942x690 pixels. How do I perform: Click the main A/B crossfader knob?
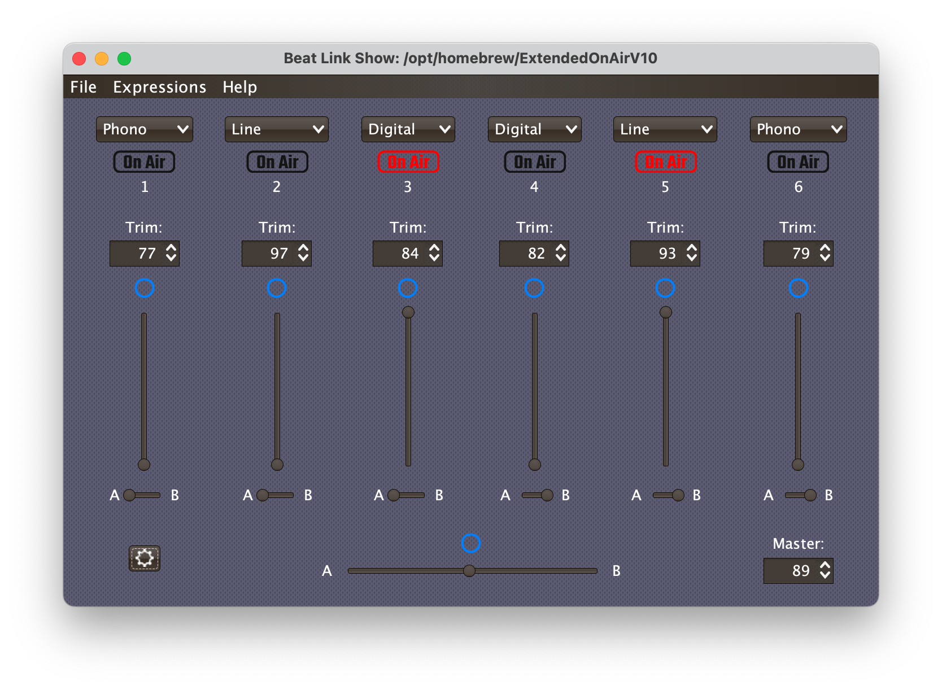click(469, 571)
